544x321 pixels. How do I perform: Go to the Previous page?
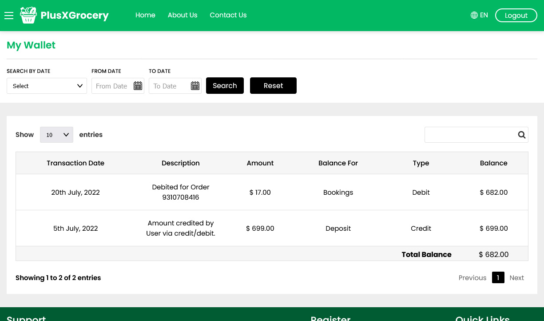(x=473, y=278)
